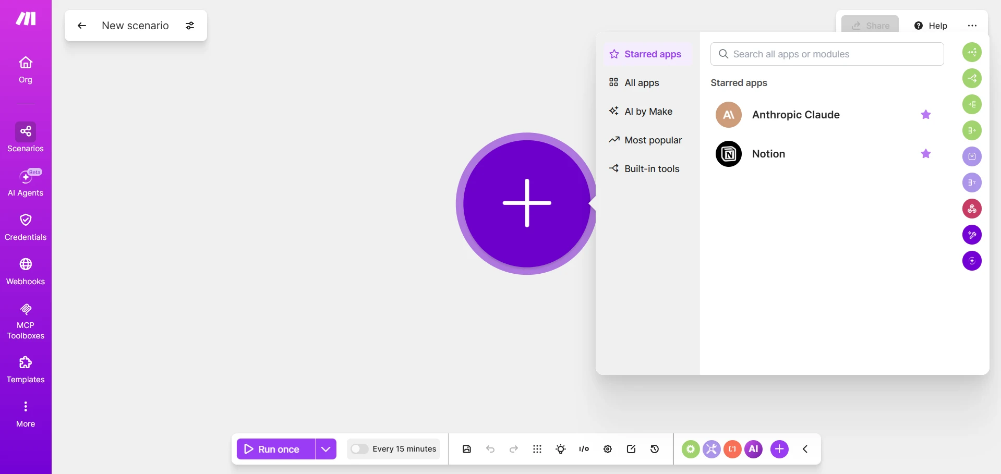Open scenario settings gear in toolbar
1001x474 pixels.
click(608, 449)
